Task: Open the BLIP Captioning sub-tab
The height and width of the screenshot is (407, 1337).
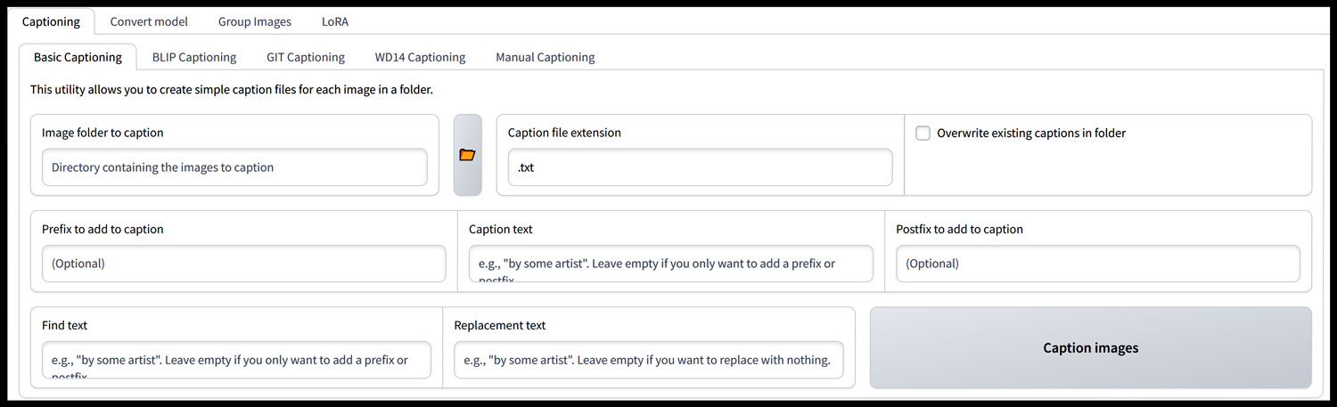Action: [194, 57]
